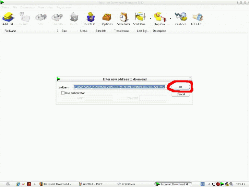Click the Delete Completed toolbar icon

(x=90, y=18)
